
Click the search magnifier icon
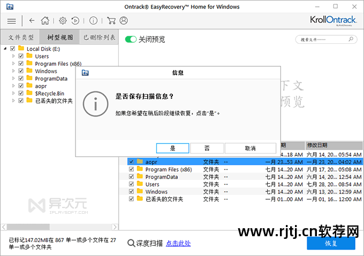pos(351,39)
